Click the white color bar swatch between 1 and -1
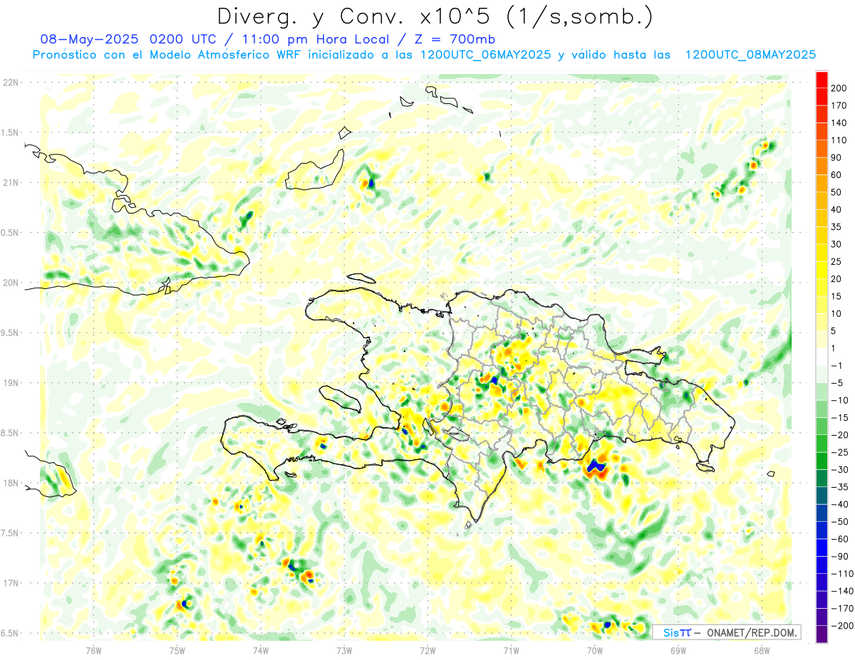Viewport: 855px width, 660px height. (822, 357)
